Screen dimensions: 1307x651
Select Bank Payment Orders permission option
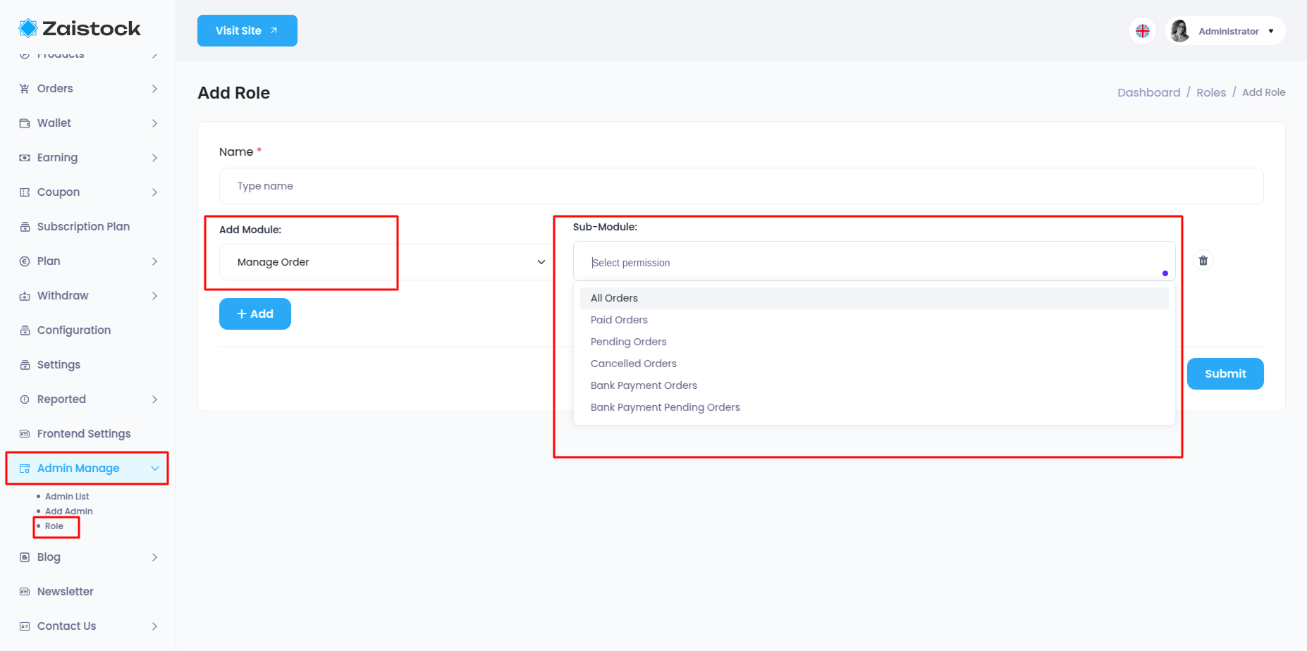pyautogui.click(x=874, y=385)
